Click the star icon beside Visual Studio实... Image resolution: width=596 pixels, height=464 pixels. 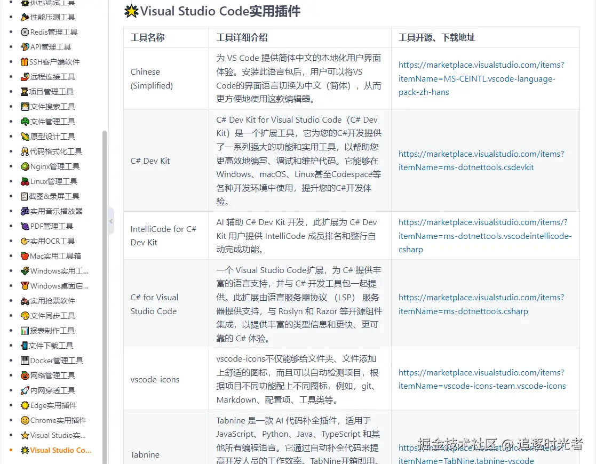(x=25, y=435)
